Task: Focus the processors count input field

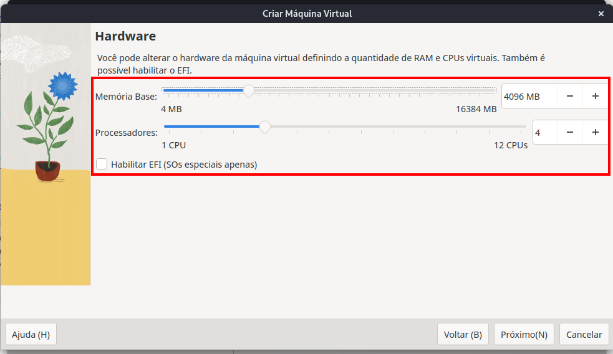Action: tap(544, 132)
